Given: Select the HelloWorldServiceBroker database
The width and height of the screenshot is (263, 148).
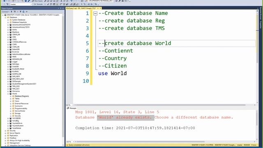Looking at the screenshot, I should (21, 54).
